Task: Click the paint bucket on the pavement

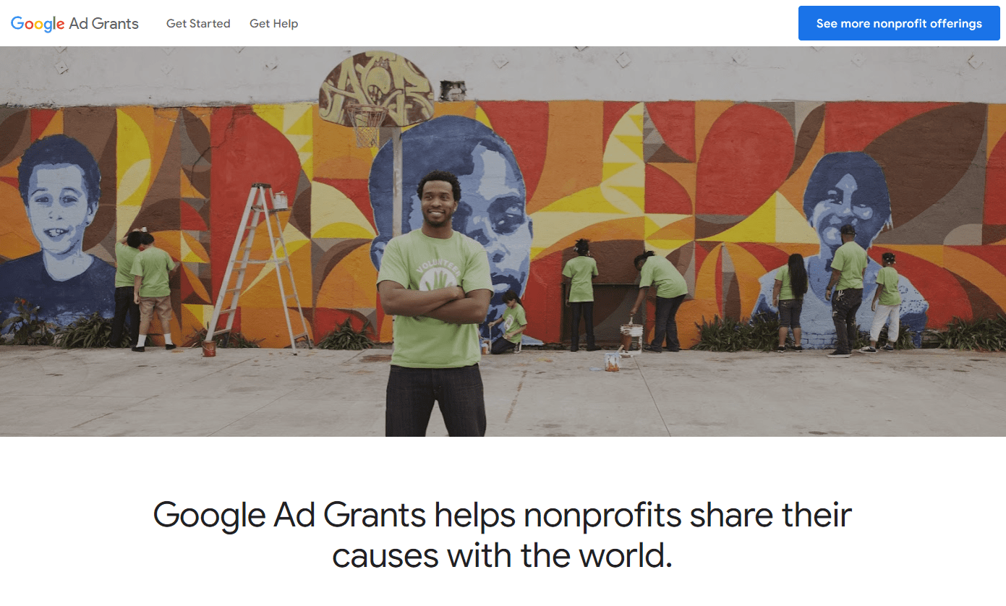Action: [x=613, y=360]
